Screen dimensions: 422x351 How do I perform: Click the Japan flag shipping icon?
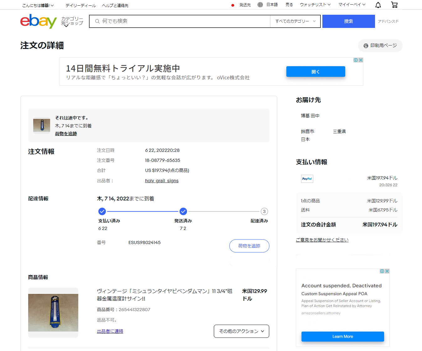(232, 5)
